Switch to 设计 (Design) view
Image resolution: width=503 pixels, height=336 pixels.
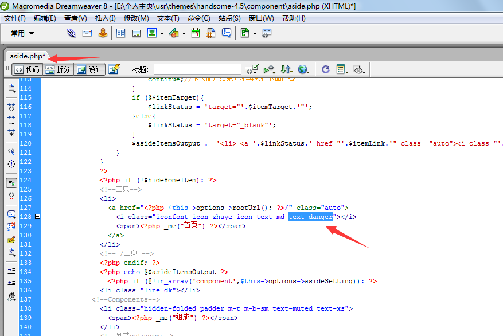point(89,69)
